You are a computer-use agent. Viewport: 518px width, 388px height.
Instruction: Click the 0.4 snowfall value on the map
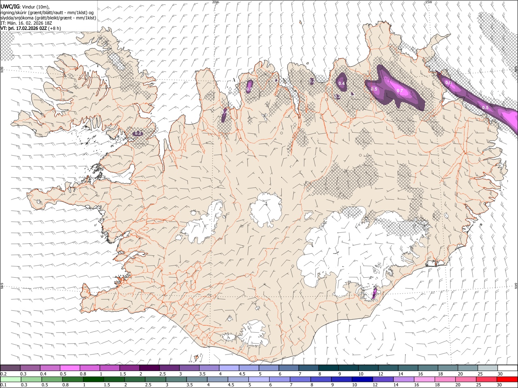pos(342,84)
